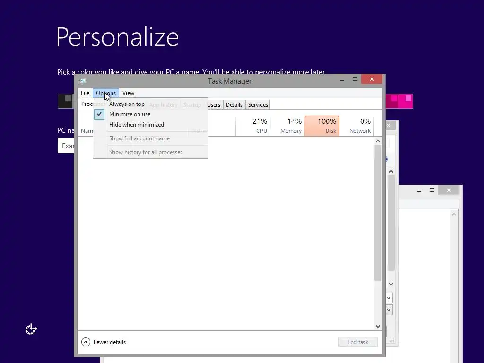Sort by the 100% Disk column
The image size is (484, 363).
(x=322, y=126)
